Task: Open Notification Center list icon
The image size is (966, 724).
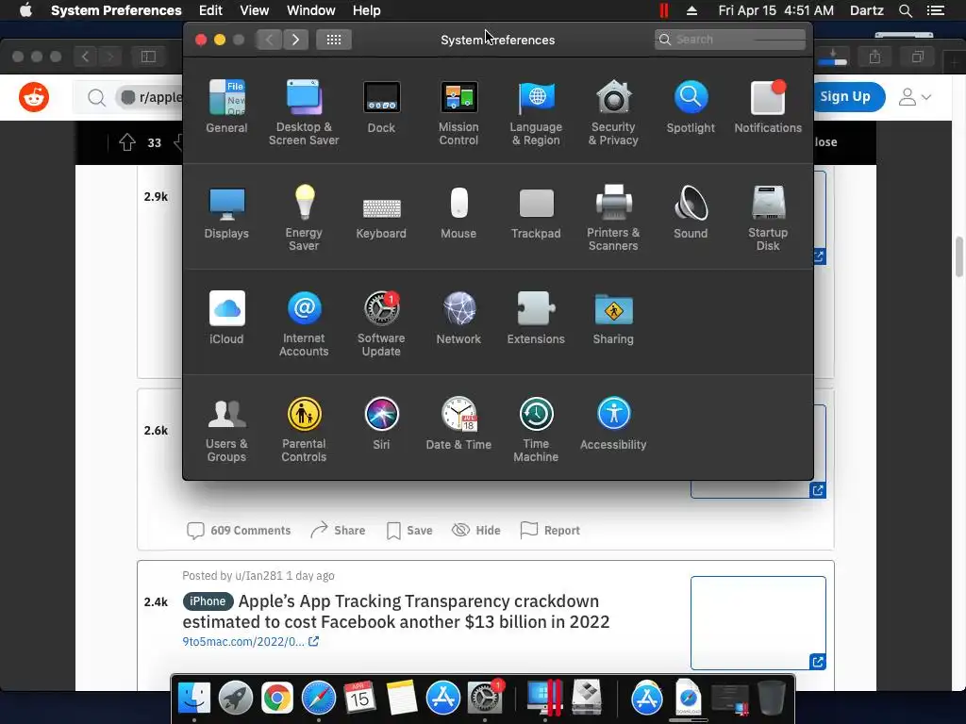Action: (x=935, y=10)
